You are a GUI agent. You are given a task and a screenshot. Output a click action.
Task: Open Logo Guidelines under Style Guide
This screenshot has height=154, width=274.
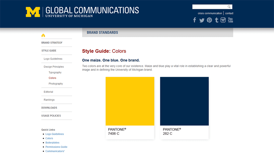pyautogui.click(x=53, y=59)
